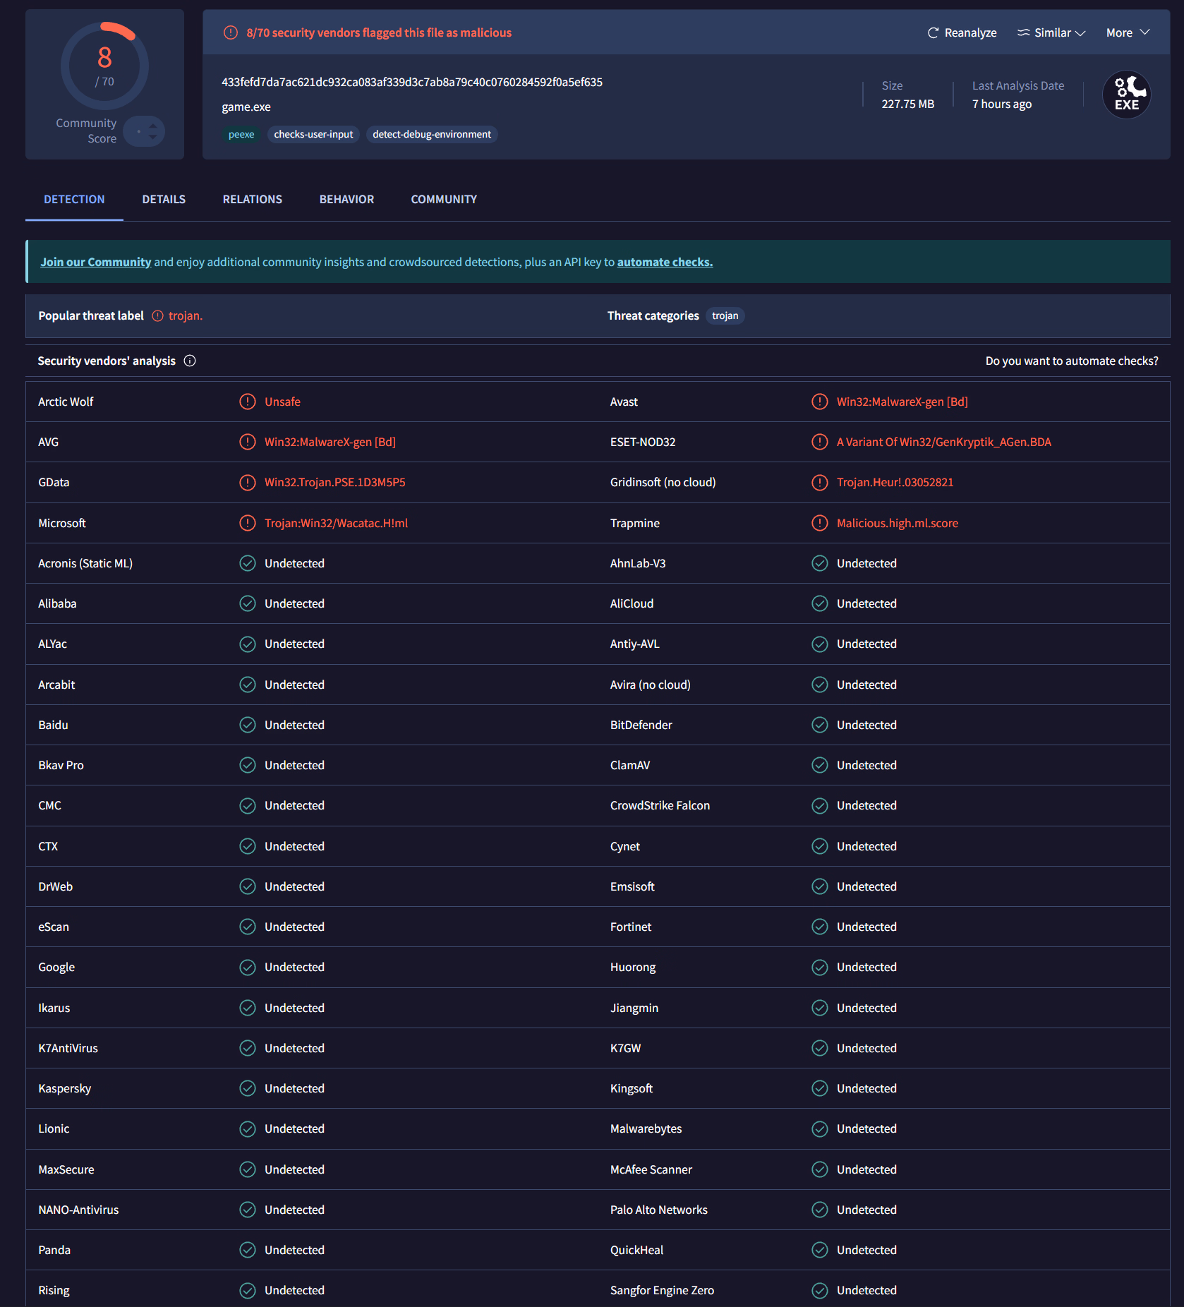
Task: Expand the Similar dropdown
Action: (x=1051, y=33)
